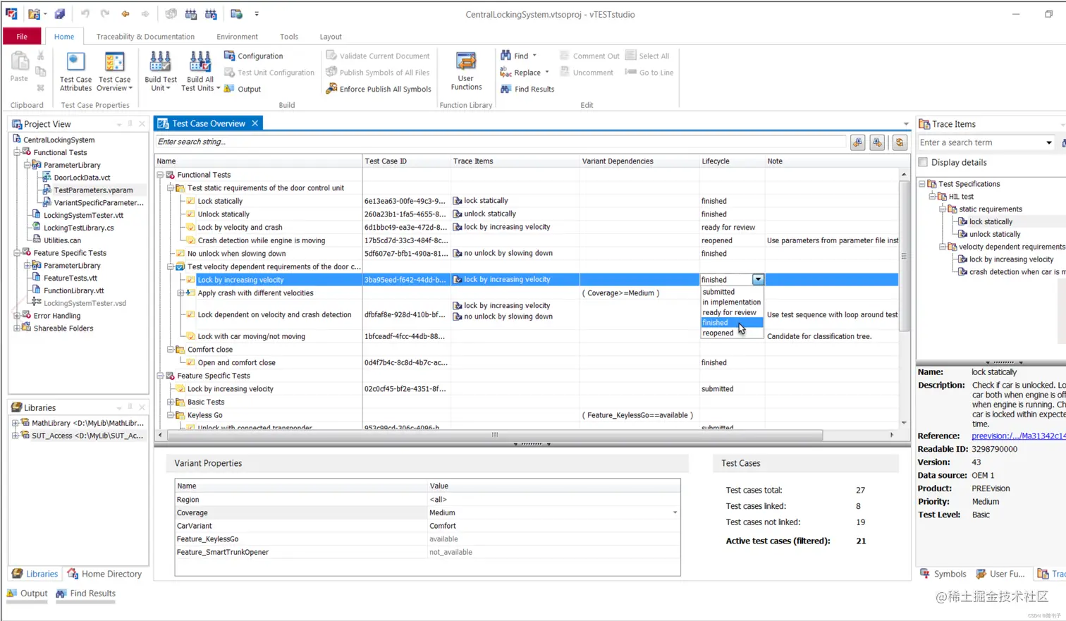Screen dimensions: 1066x621
Task: Open the Test Case Overview ribbon icon
Action: click(114, 71)
